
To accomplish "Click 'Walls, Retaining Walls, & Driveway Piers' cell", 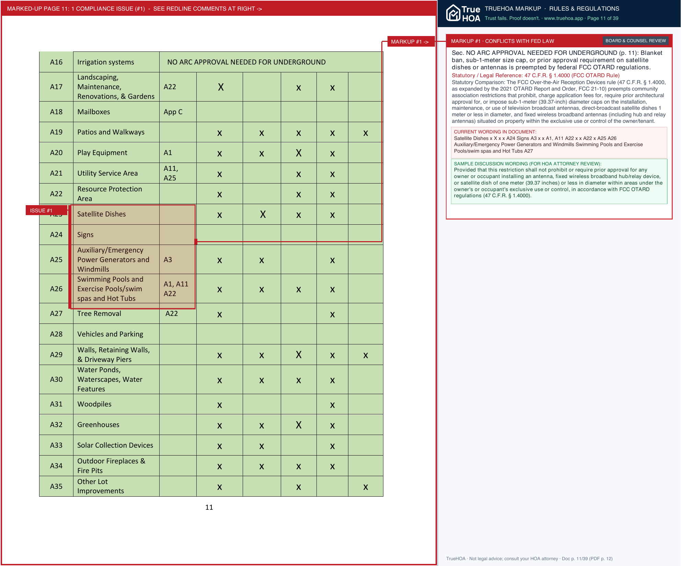I will (x=116, y=355).
